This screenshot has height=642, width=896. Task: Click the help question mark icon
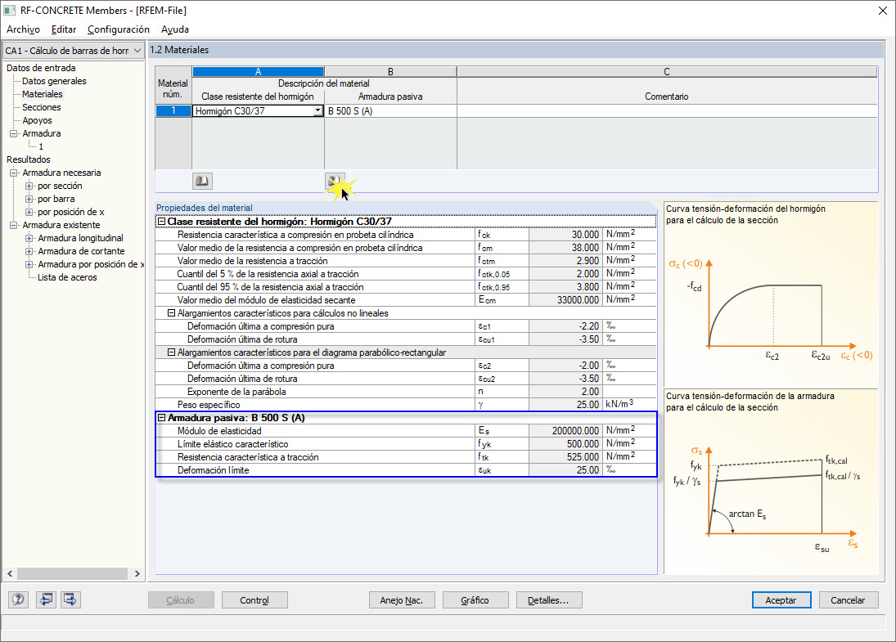click(x=18, y=599)
